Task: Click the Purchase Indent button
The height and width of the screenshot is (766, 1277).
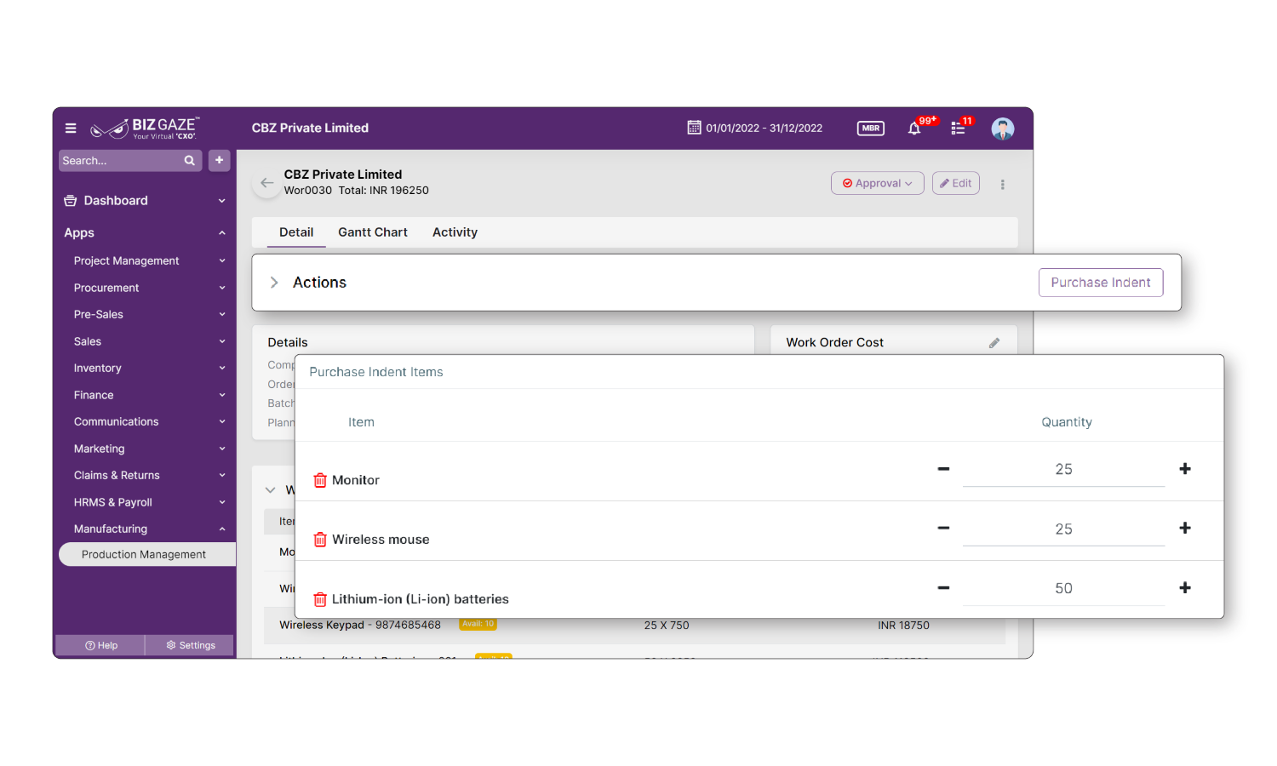Action: tap(1101, 283)
